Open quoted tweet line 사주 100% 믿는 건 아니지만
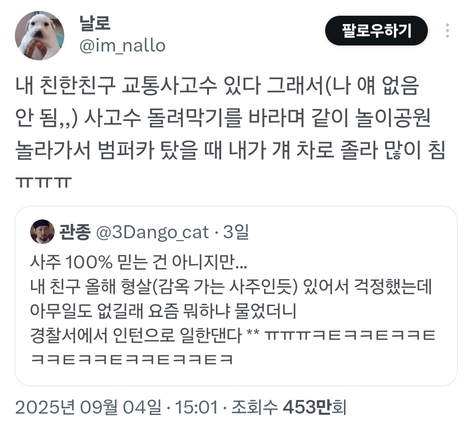This screenshot has height=432, width=472. click(x=139, y=261)
